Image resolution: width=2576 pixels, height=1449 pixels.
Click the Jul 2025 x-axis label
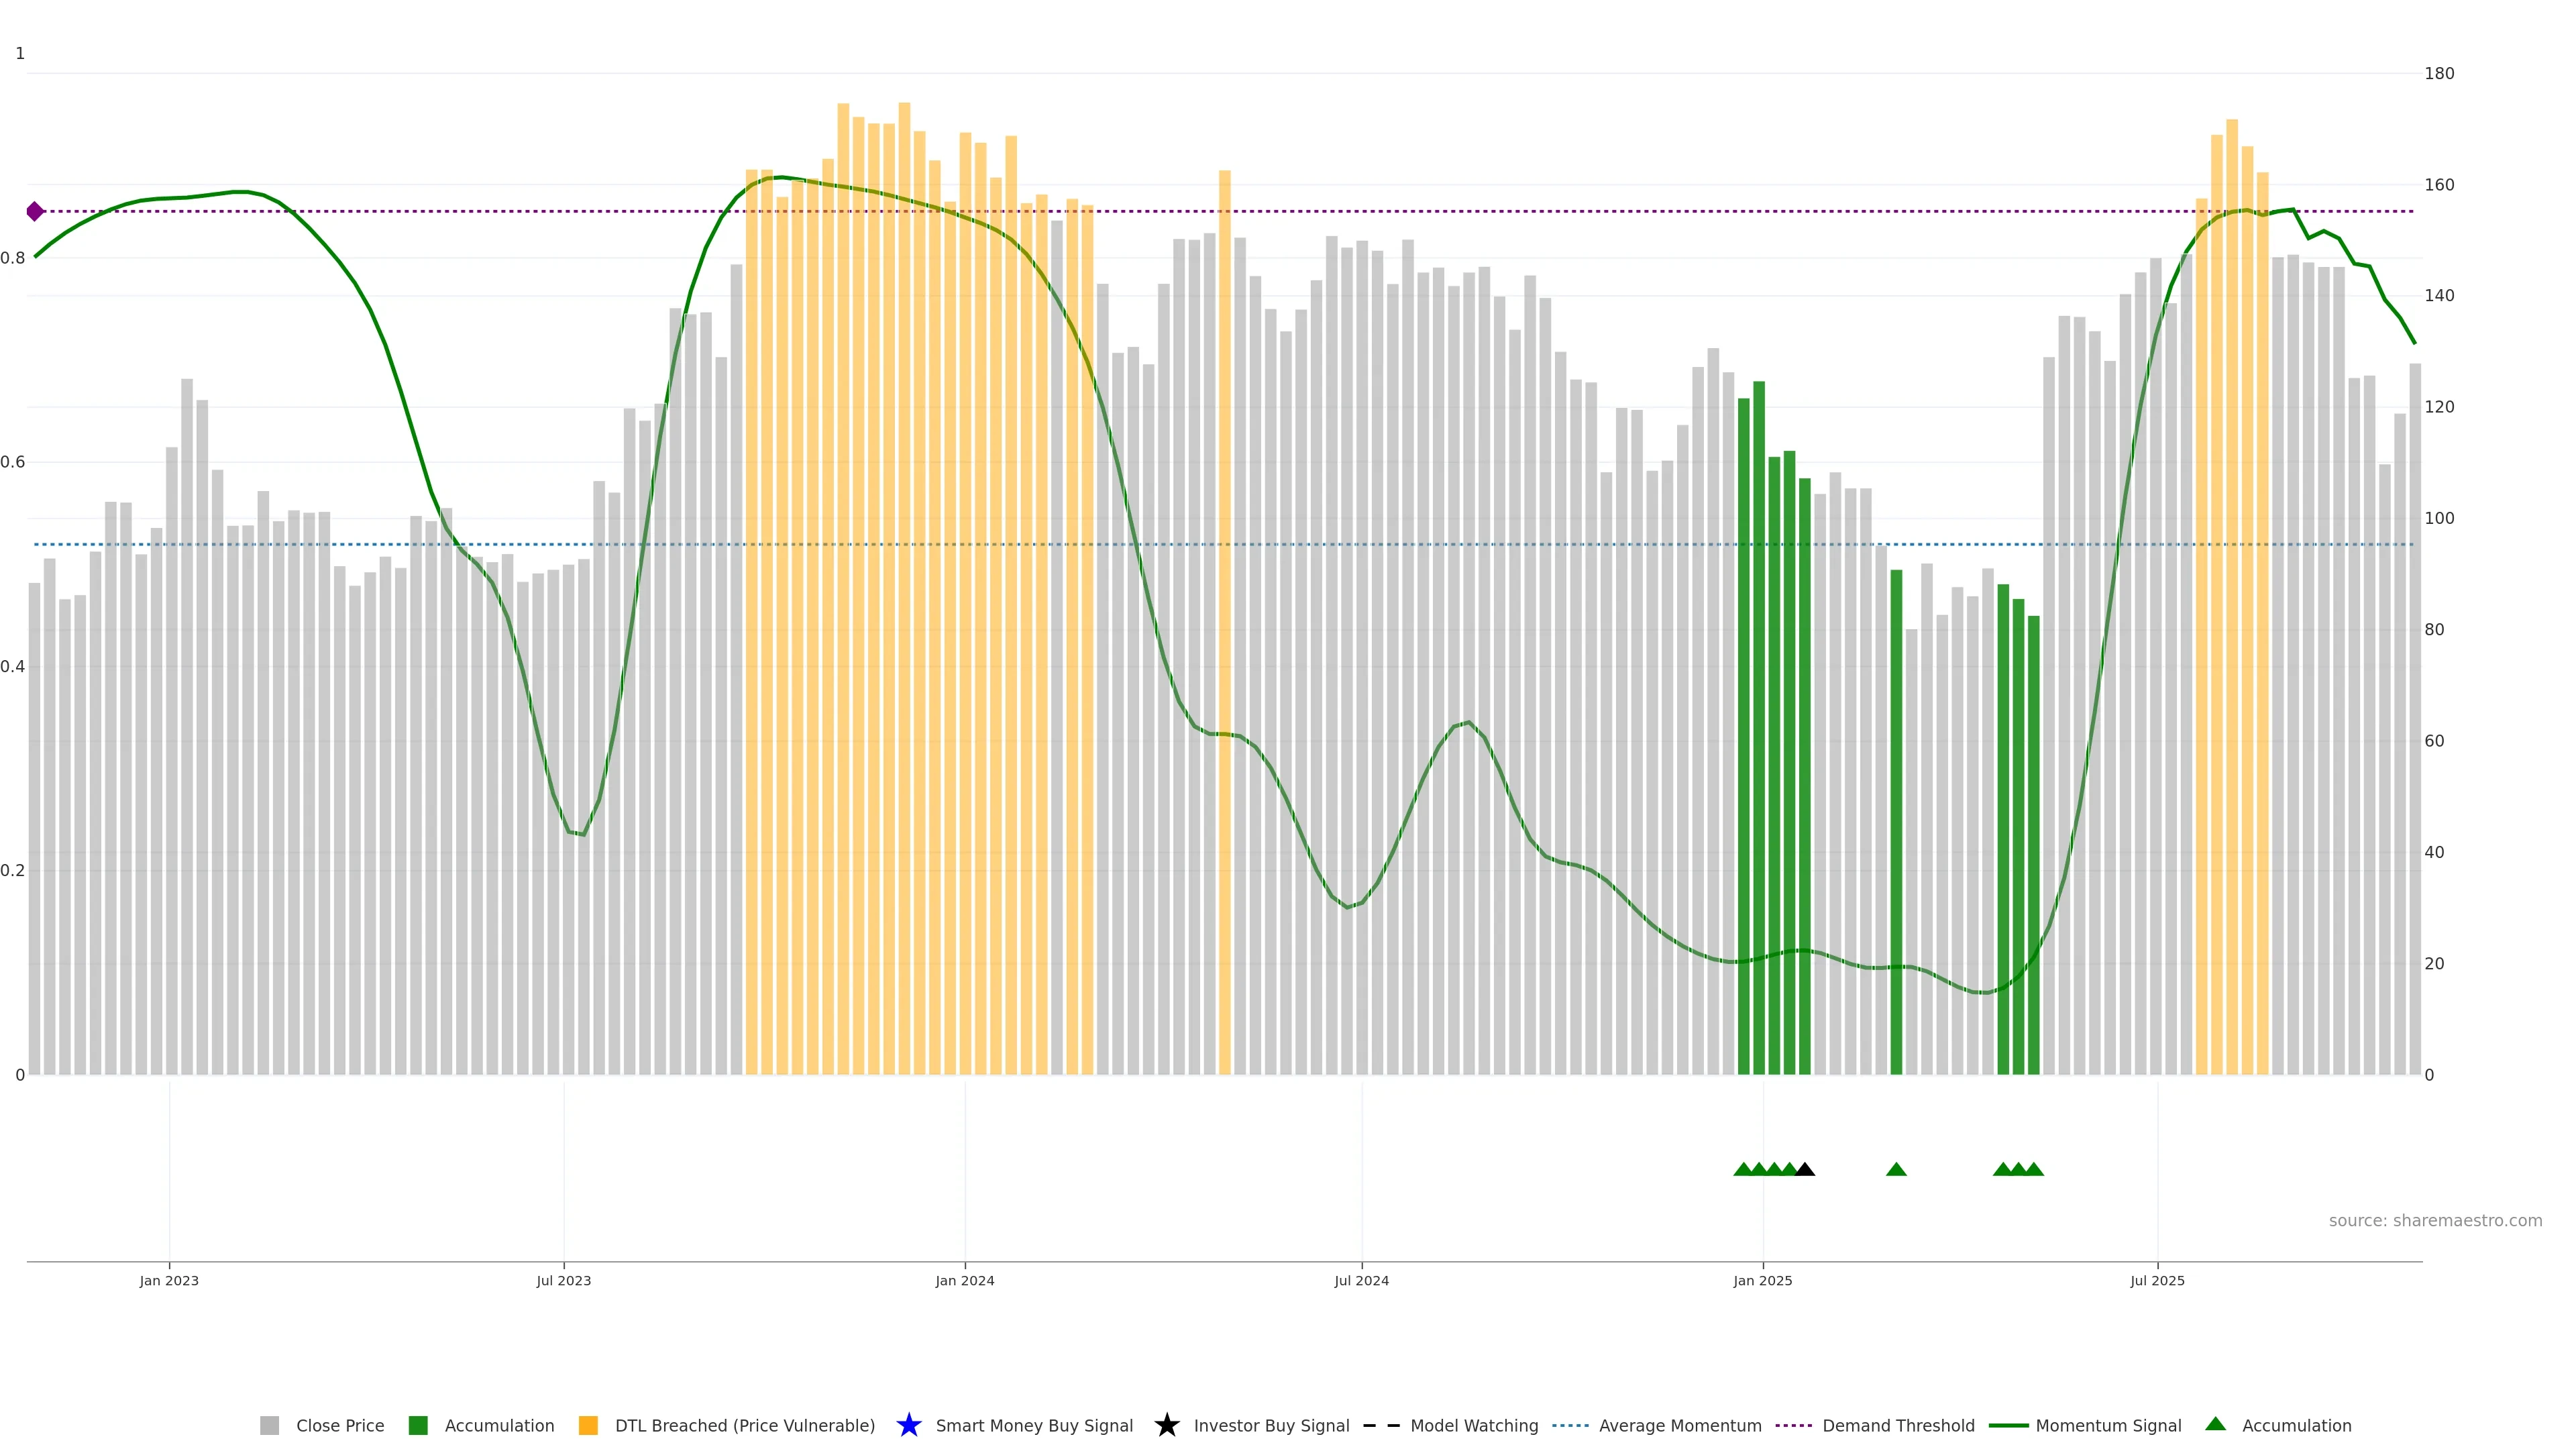pos(2157,1280)
